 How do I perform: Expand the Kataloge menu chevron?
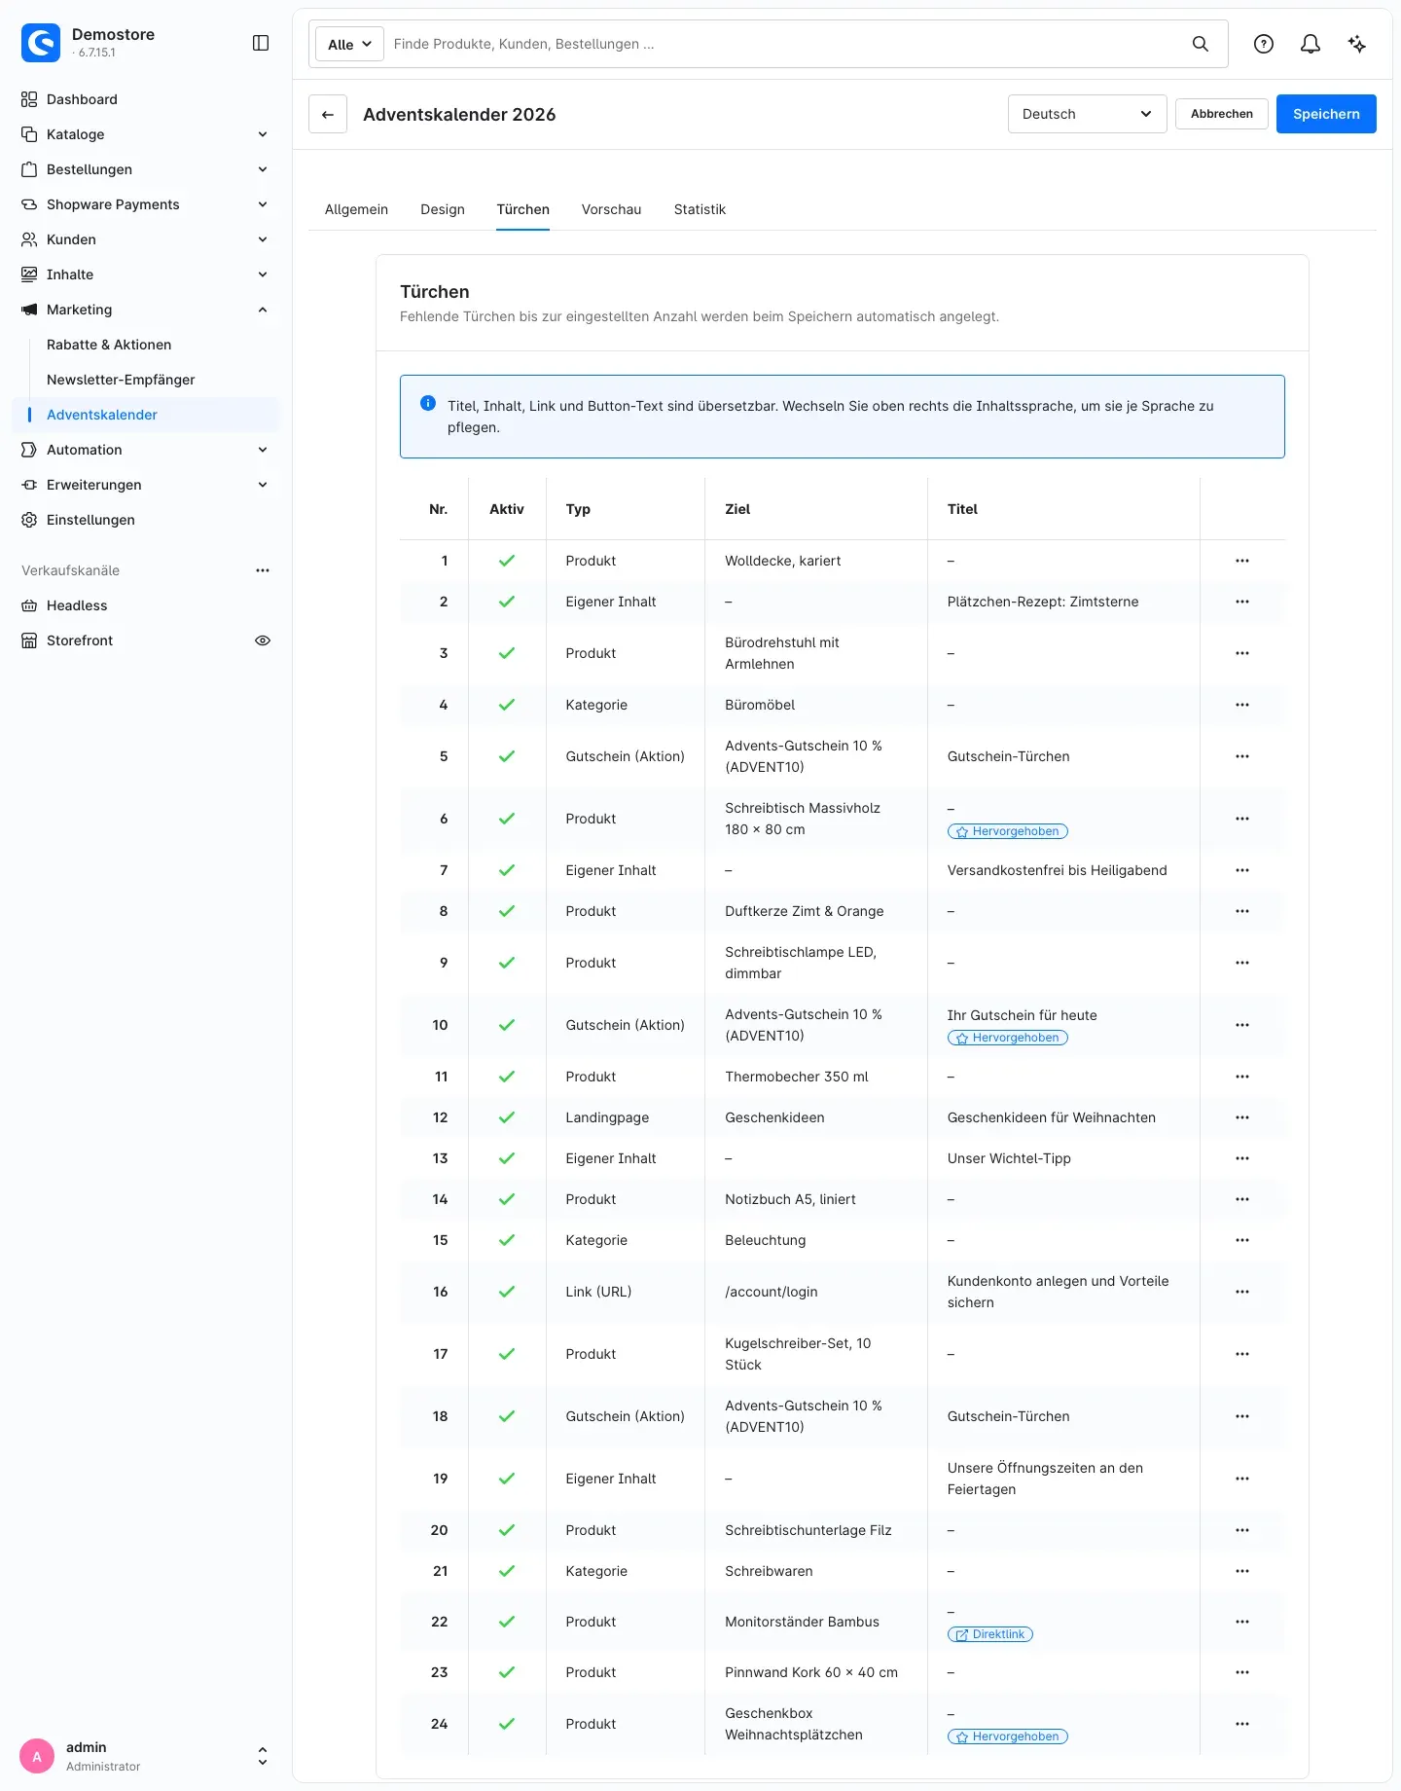point(263,134)
